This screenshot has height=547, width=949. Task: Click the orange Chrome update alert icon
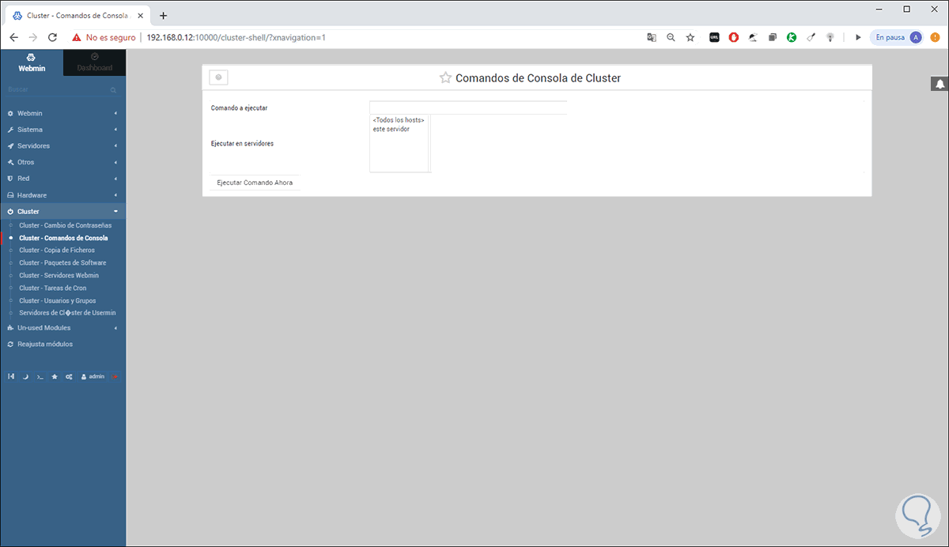(x=936, y=37)
